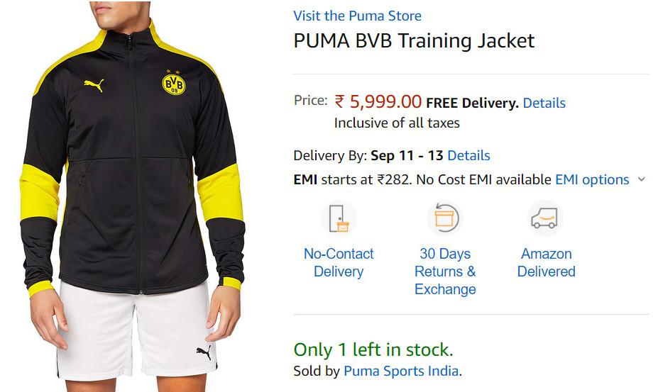Image resolution: width=653 pixels, height=392 pixels.
Task: Click the Only 1 left in stock message
Action: (x=373, y=349)
